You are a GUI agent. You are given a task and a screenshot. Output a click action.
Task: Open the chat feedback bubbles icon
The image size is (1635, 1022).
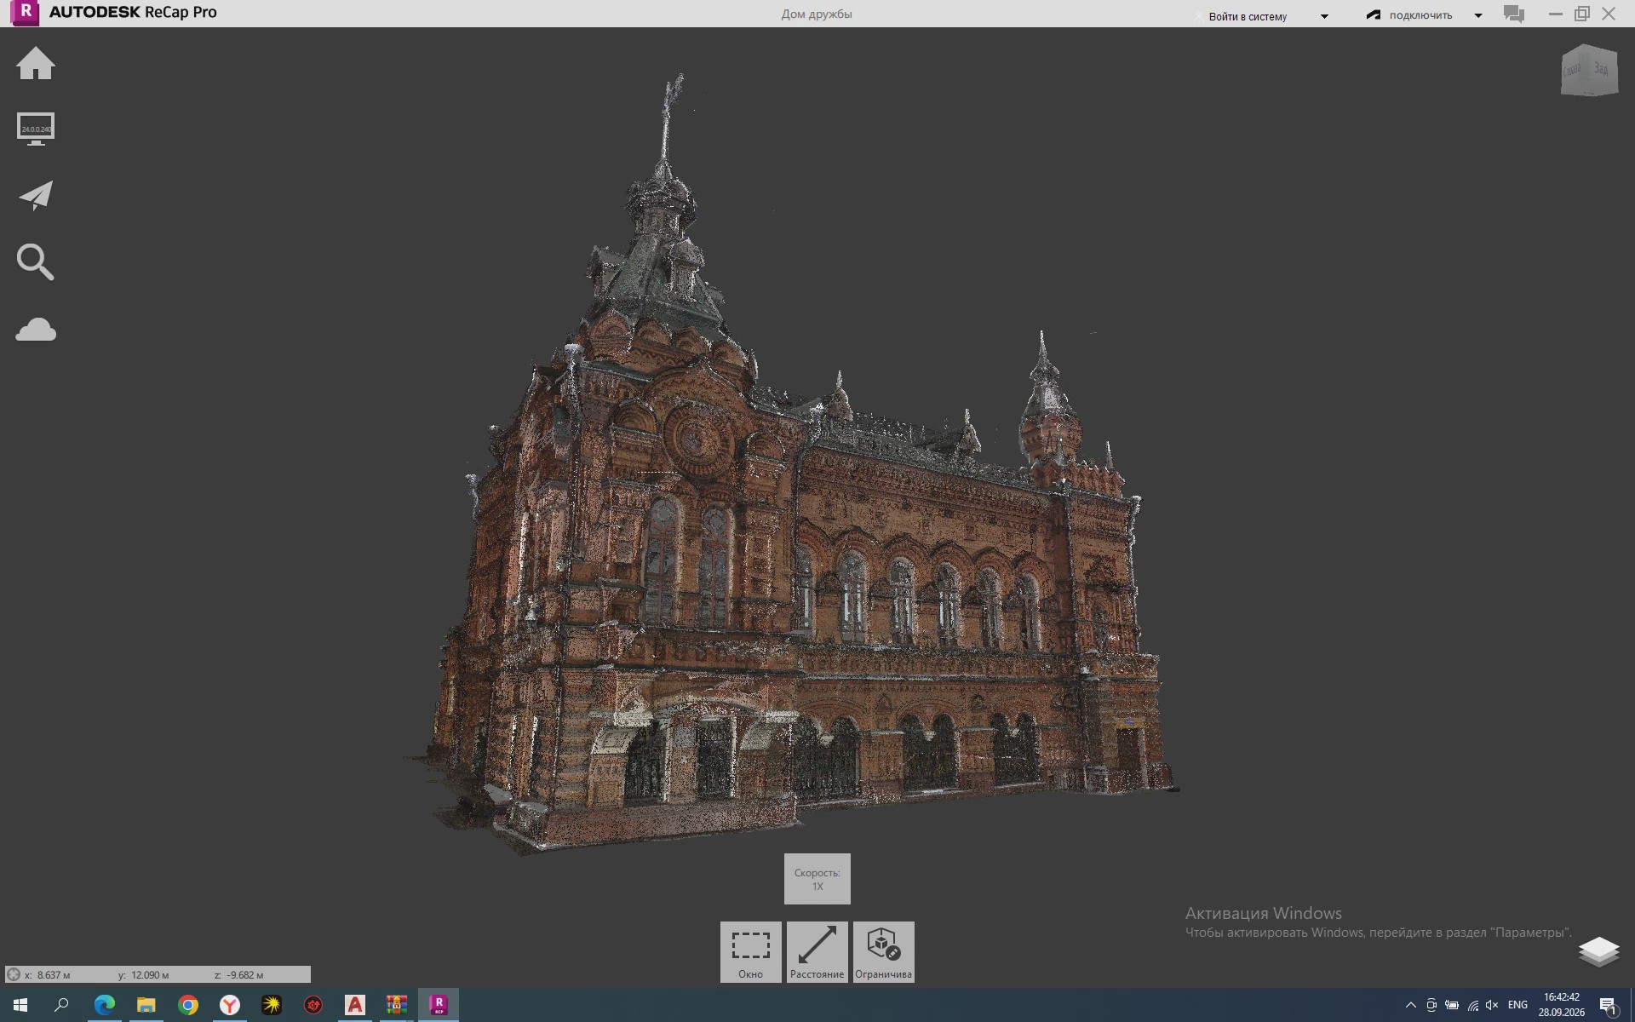[1514, 14]
